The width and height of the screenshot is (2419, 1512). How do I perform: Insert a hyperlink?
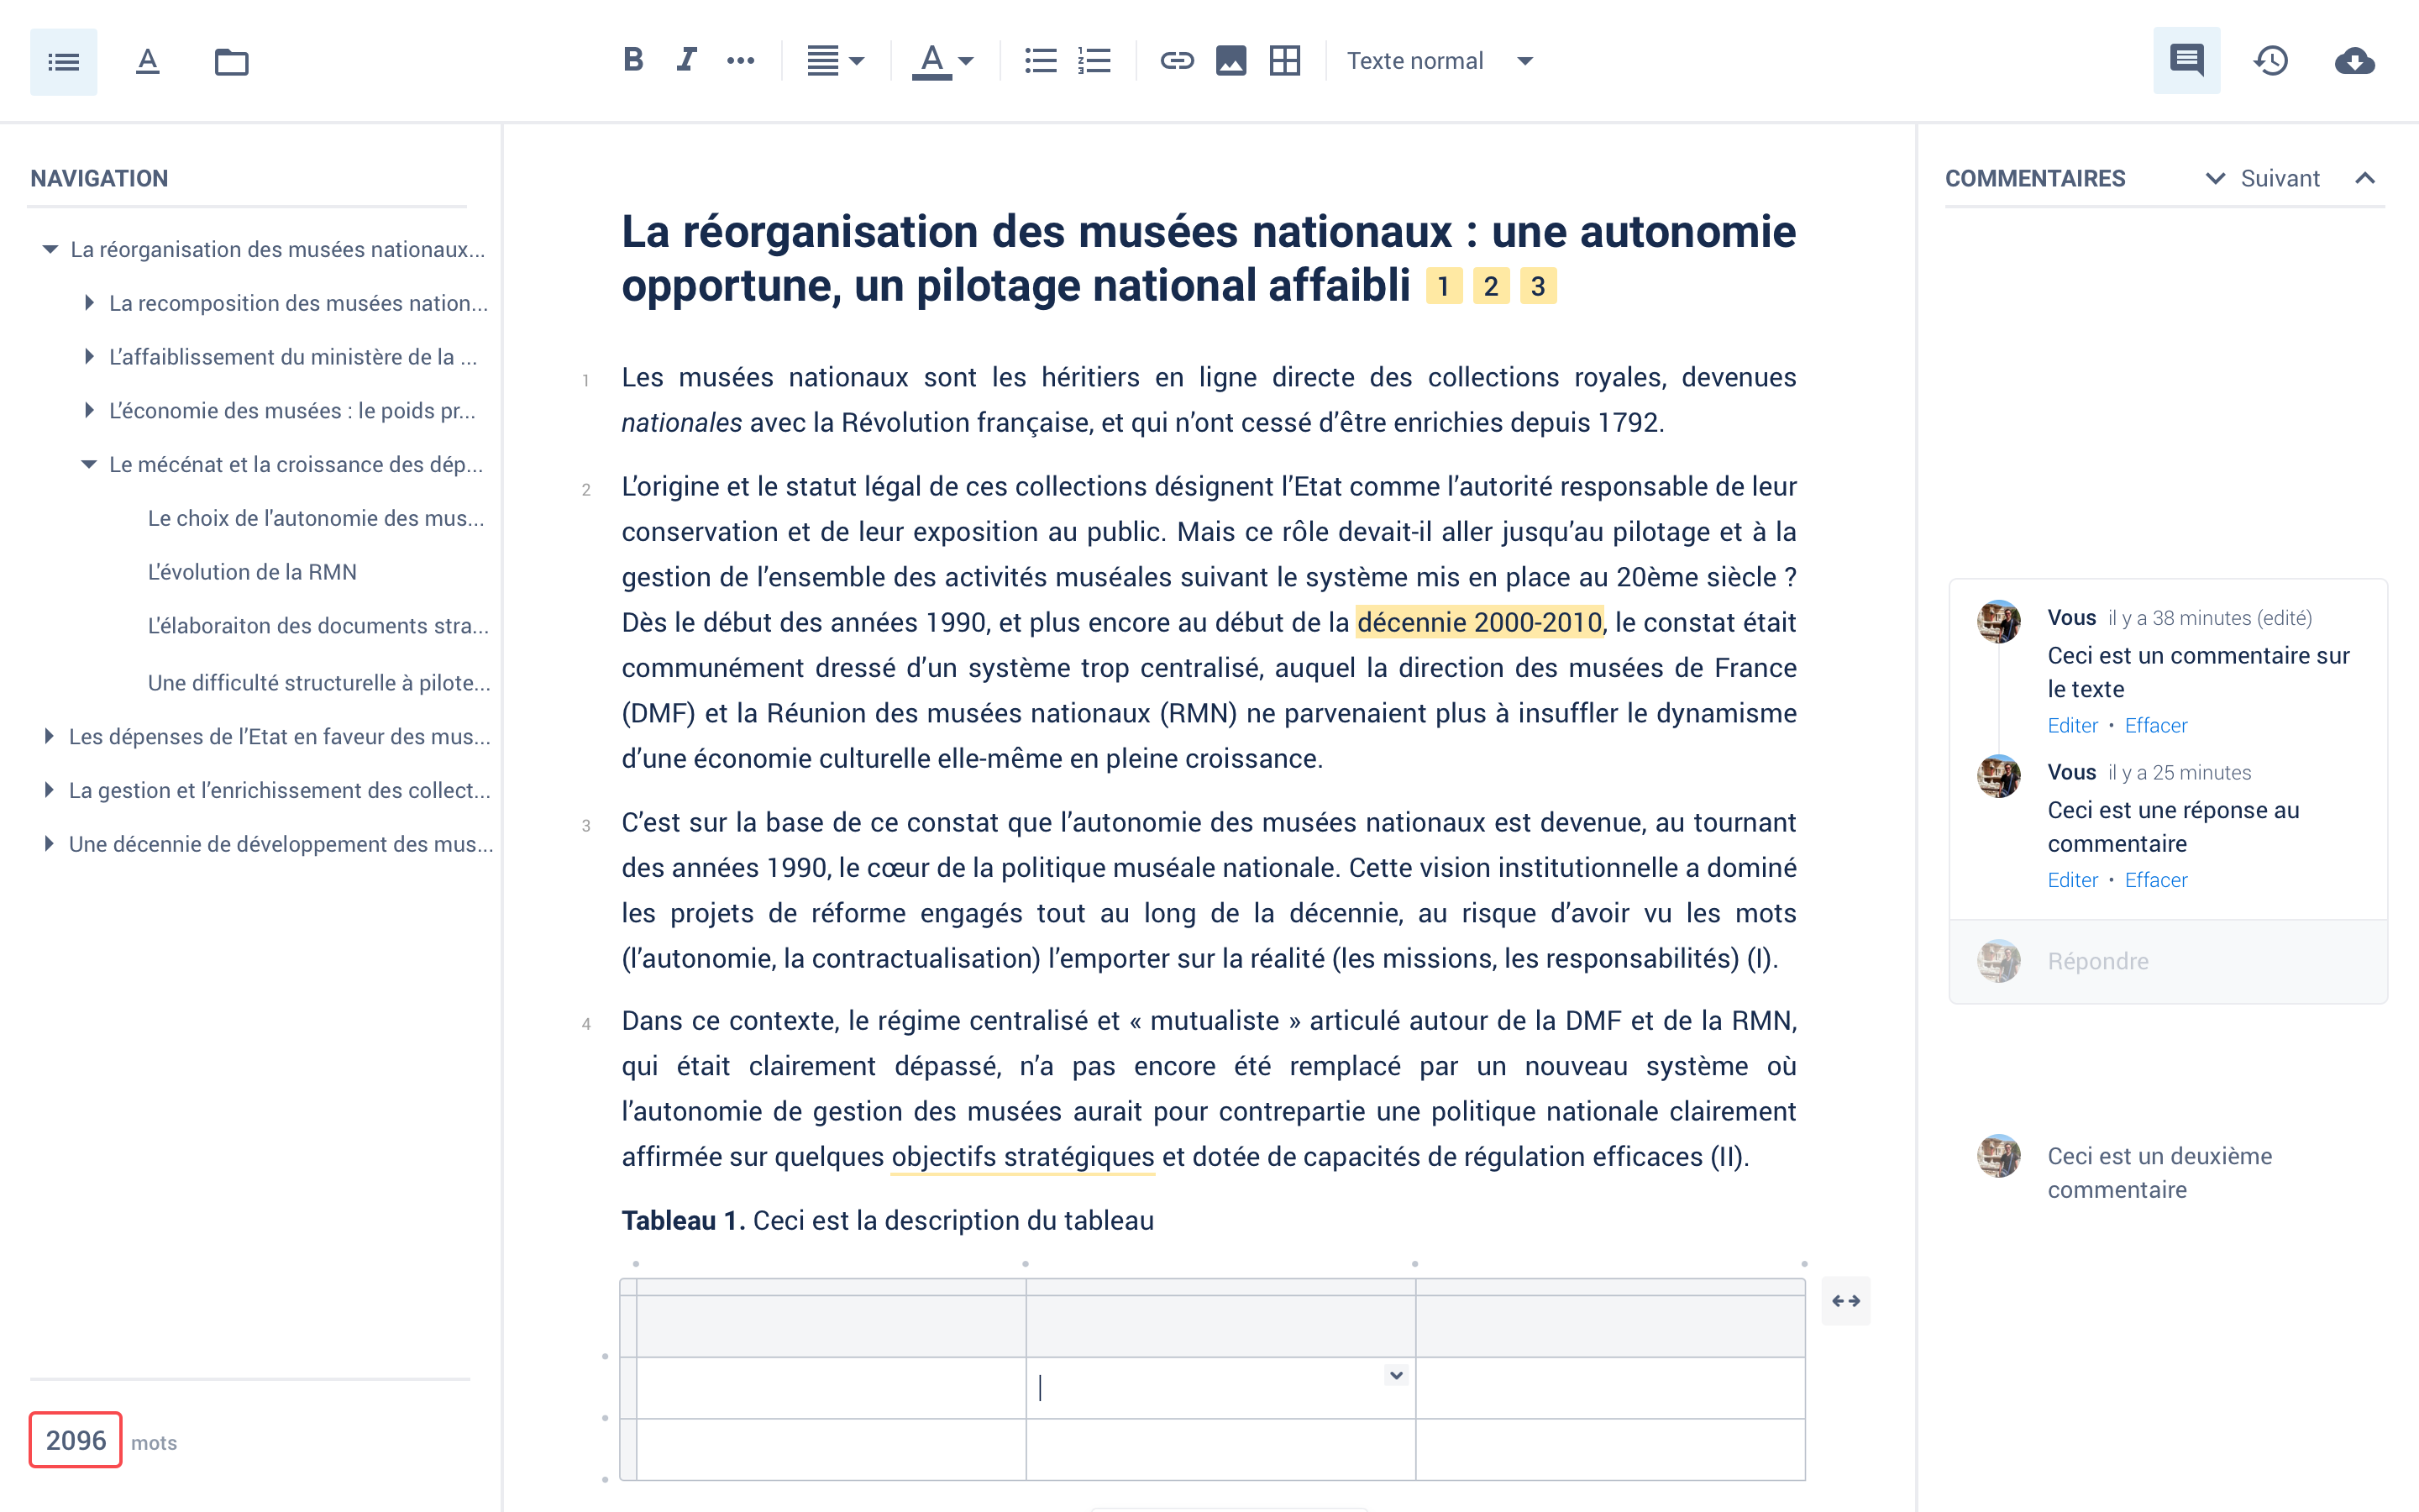[1178, 61]
